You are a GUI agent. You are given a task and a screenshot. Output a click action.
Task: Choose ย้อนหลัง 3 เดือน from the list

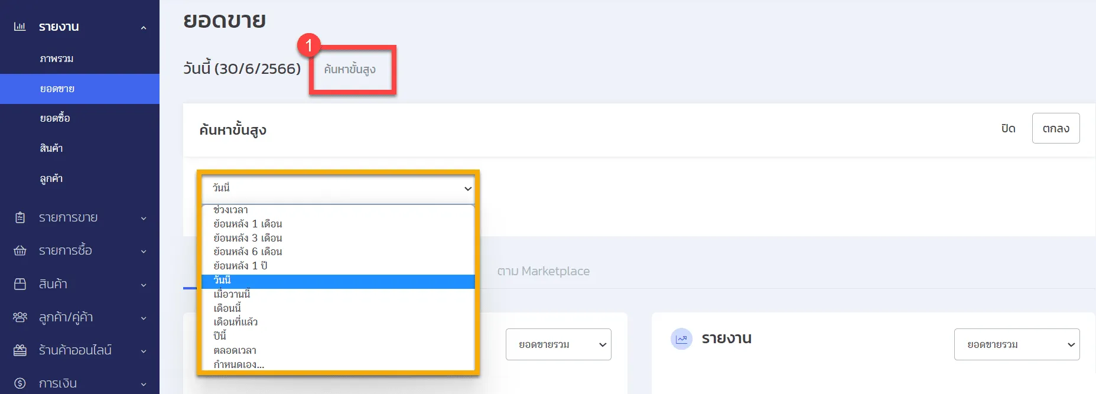[x=248, y=238]
